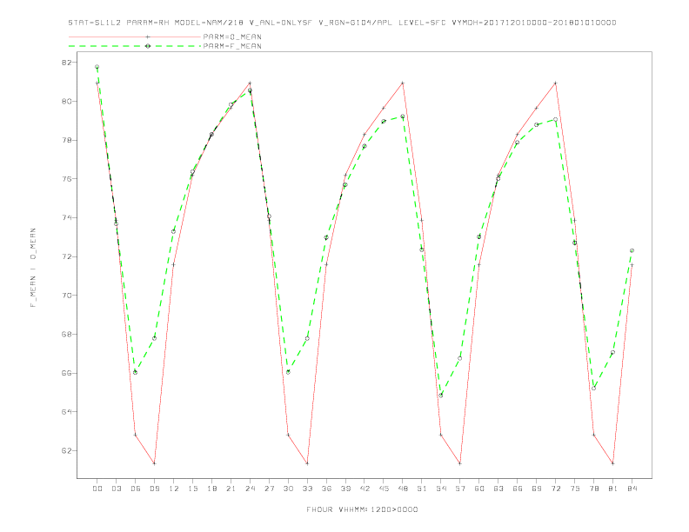Click x-axis tick label 30

point(288,489)
